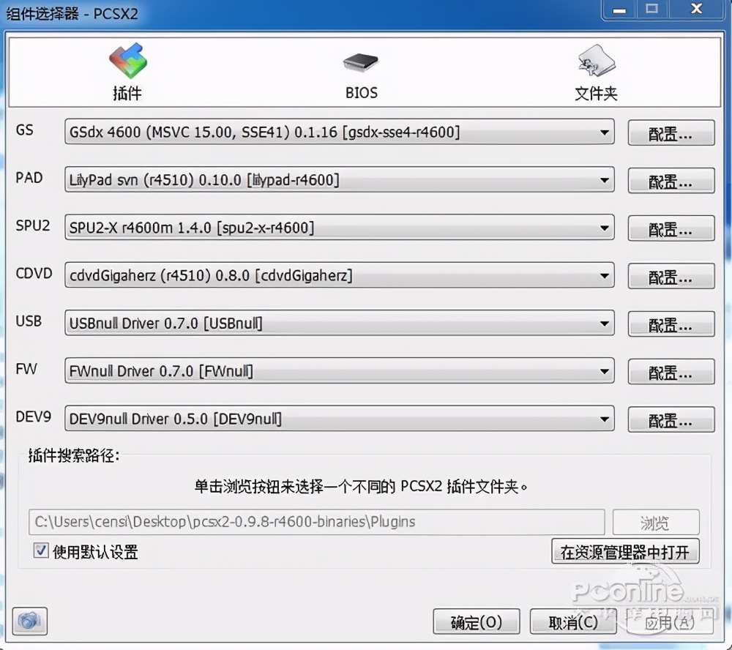Click 在资源管理器中打开 to open in Explorer
The width and height of the screenshot is (732, 650).
coord(625,552)
